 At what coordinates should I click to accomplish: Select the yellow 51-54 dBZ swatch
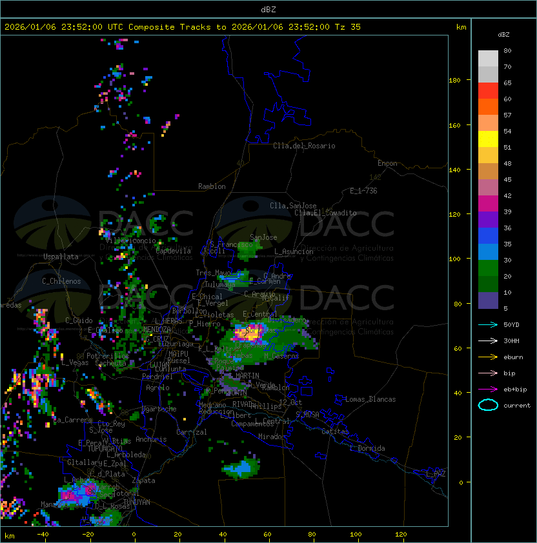488,139
